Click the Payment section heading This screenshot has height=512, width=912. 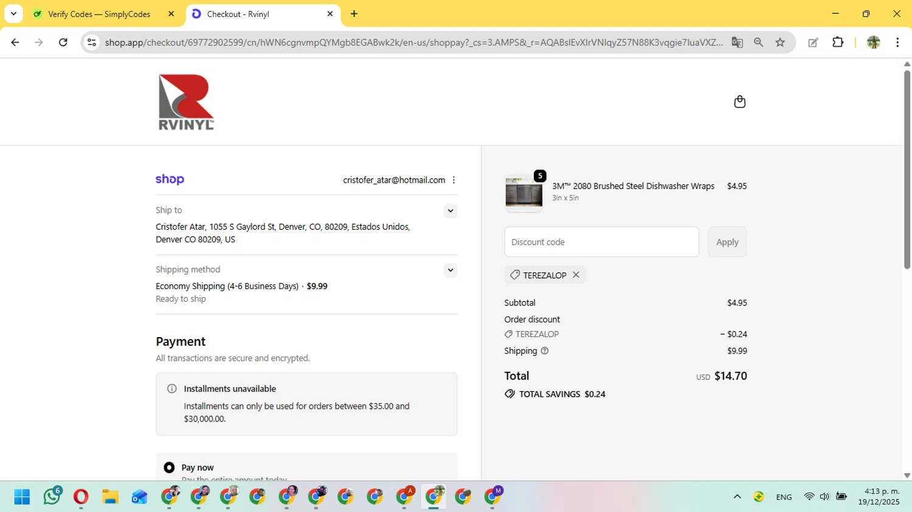pos(181,341)
